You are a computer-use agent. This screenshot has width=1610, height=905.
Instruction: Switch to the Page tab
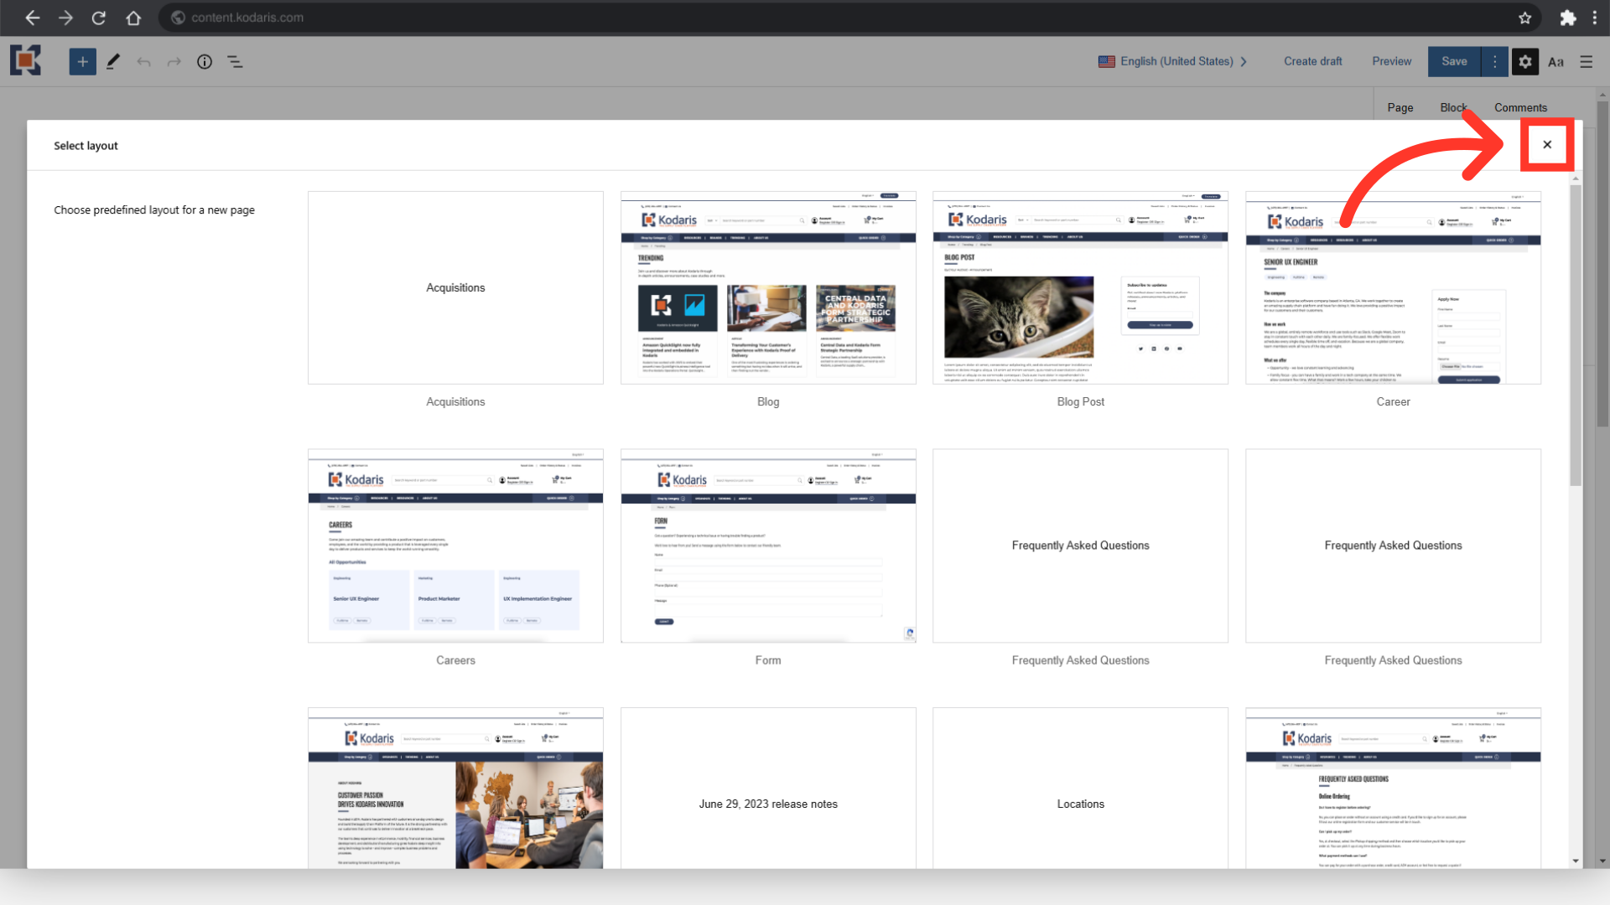(1400, 107)
